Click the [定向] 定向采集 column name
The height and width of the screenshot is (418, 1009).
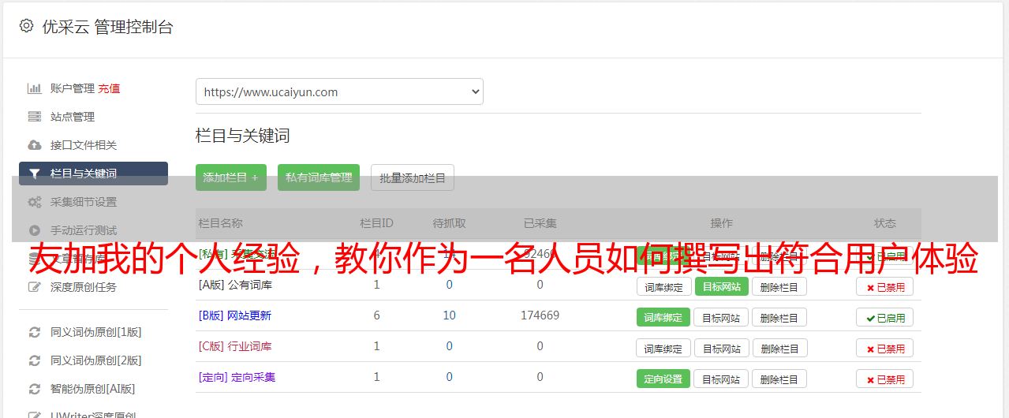coord(237,377)
